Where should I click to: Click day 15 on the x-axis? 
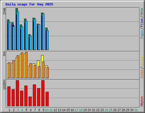point(68,110)
